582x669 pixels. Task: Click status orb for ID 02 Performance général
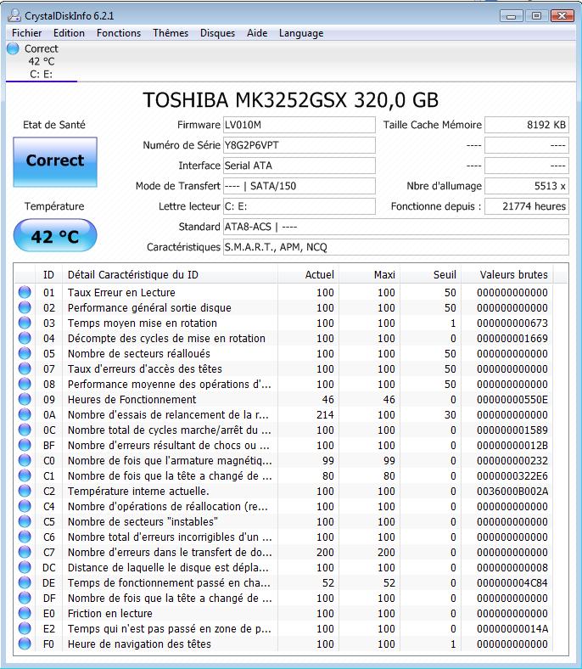[25, 307]
